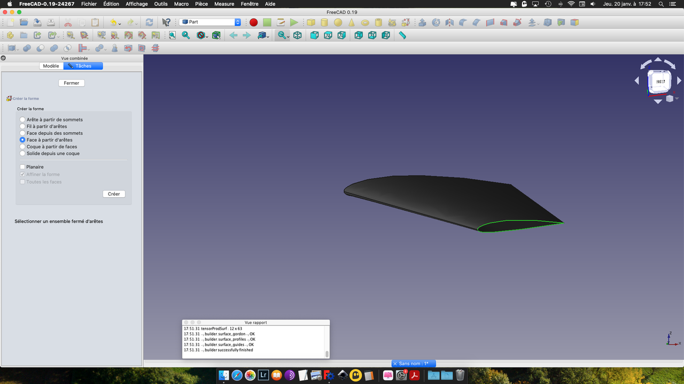Rotate view using cube left arrow

pos(637,81)
